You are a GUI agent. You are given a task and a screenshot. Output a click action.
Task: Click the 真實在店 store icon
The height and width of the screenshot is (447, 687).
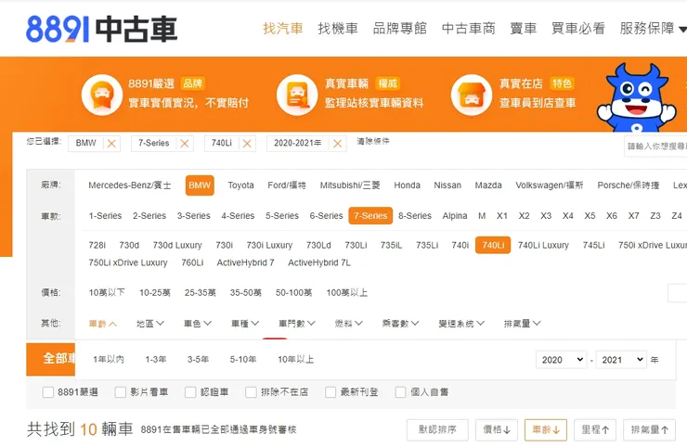[x=472, y=95]
